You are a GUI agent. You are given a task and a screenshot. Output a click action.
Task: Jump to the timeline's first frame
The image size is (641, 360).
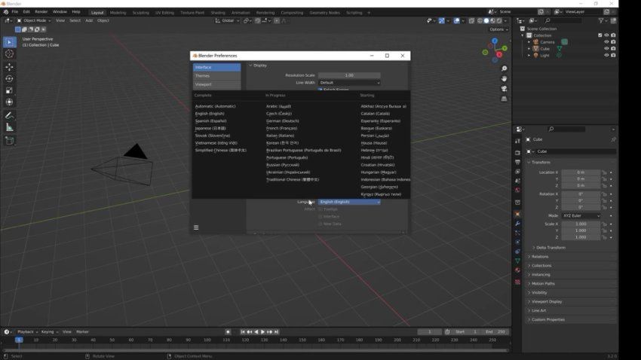tap(243, 332)
